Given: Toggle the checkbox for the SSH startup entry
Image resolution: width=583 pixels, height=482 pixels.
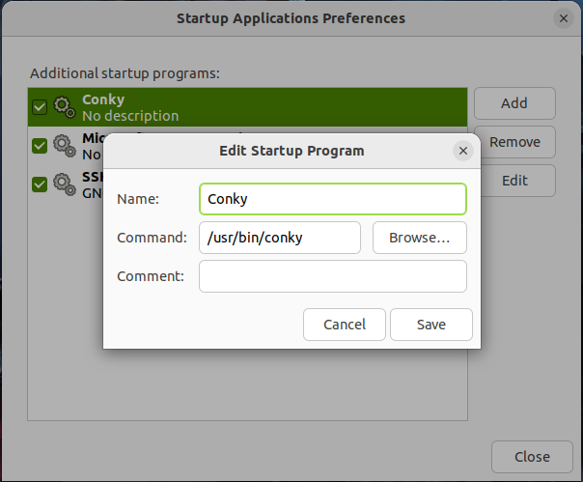Looking at the screenshot, I should tap(40, 184).
